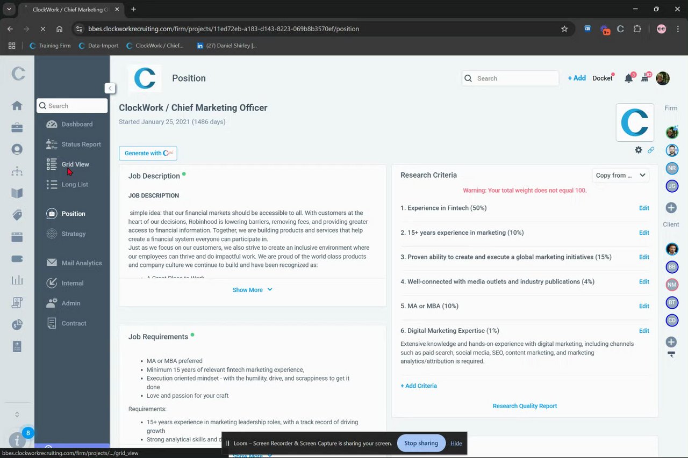Image resolution: width=688 pixels, height=458 pixels.
Task: Select the NR firm member avatar
Action: 671,168
